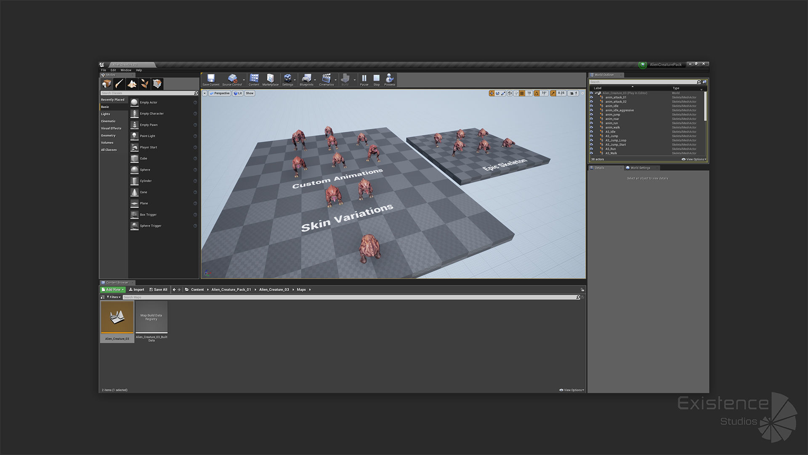This screenshot has height=455, width=808.
Task: Hide the anim_roar actor via eye icon
Action: pyautogui.click(x=591, y=119)
